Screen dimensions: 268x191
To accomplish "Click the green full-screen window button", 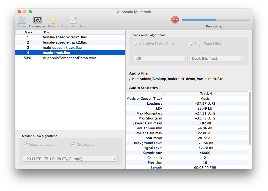I will 30,12.
